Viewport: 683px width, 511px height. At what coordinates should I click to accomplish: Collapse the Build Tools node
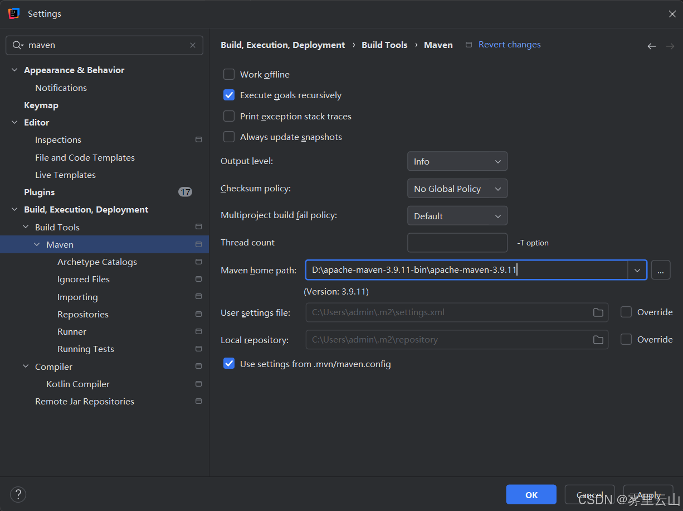26,227
